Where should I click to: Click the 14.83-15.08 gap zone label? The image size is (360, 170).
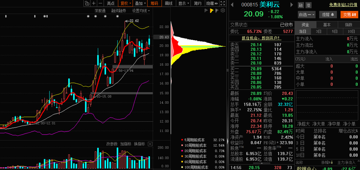(102, 97)
